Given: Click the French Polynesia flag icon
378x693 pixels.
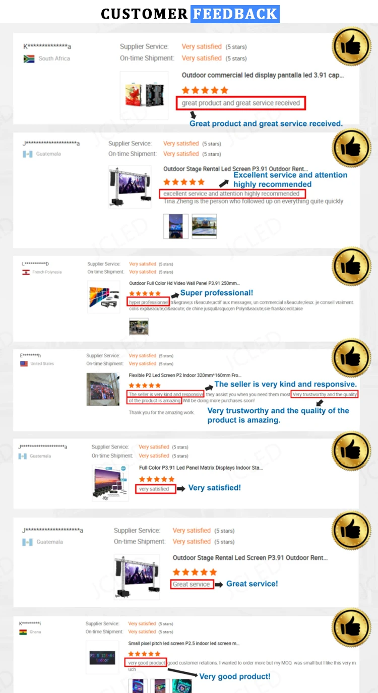Looking at the screenshot, I should point(25,272).
